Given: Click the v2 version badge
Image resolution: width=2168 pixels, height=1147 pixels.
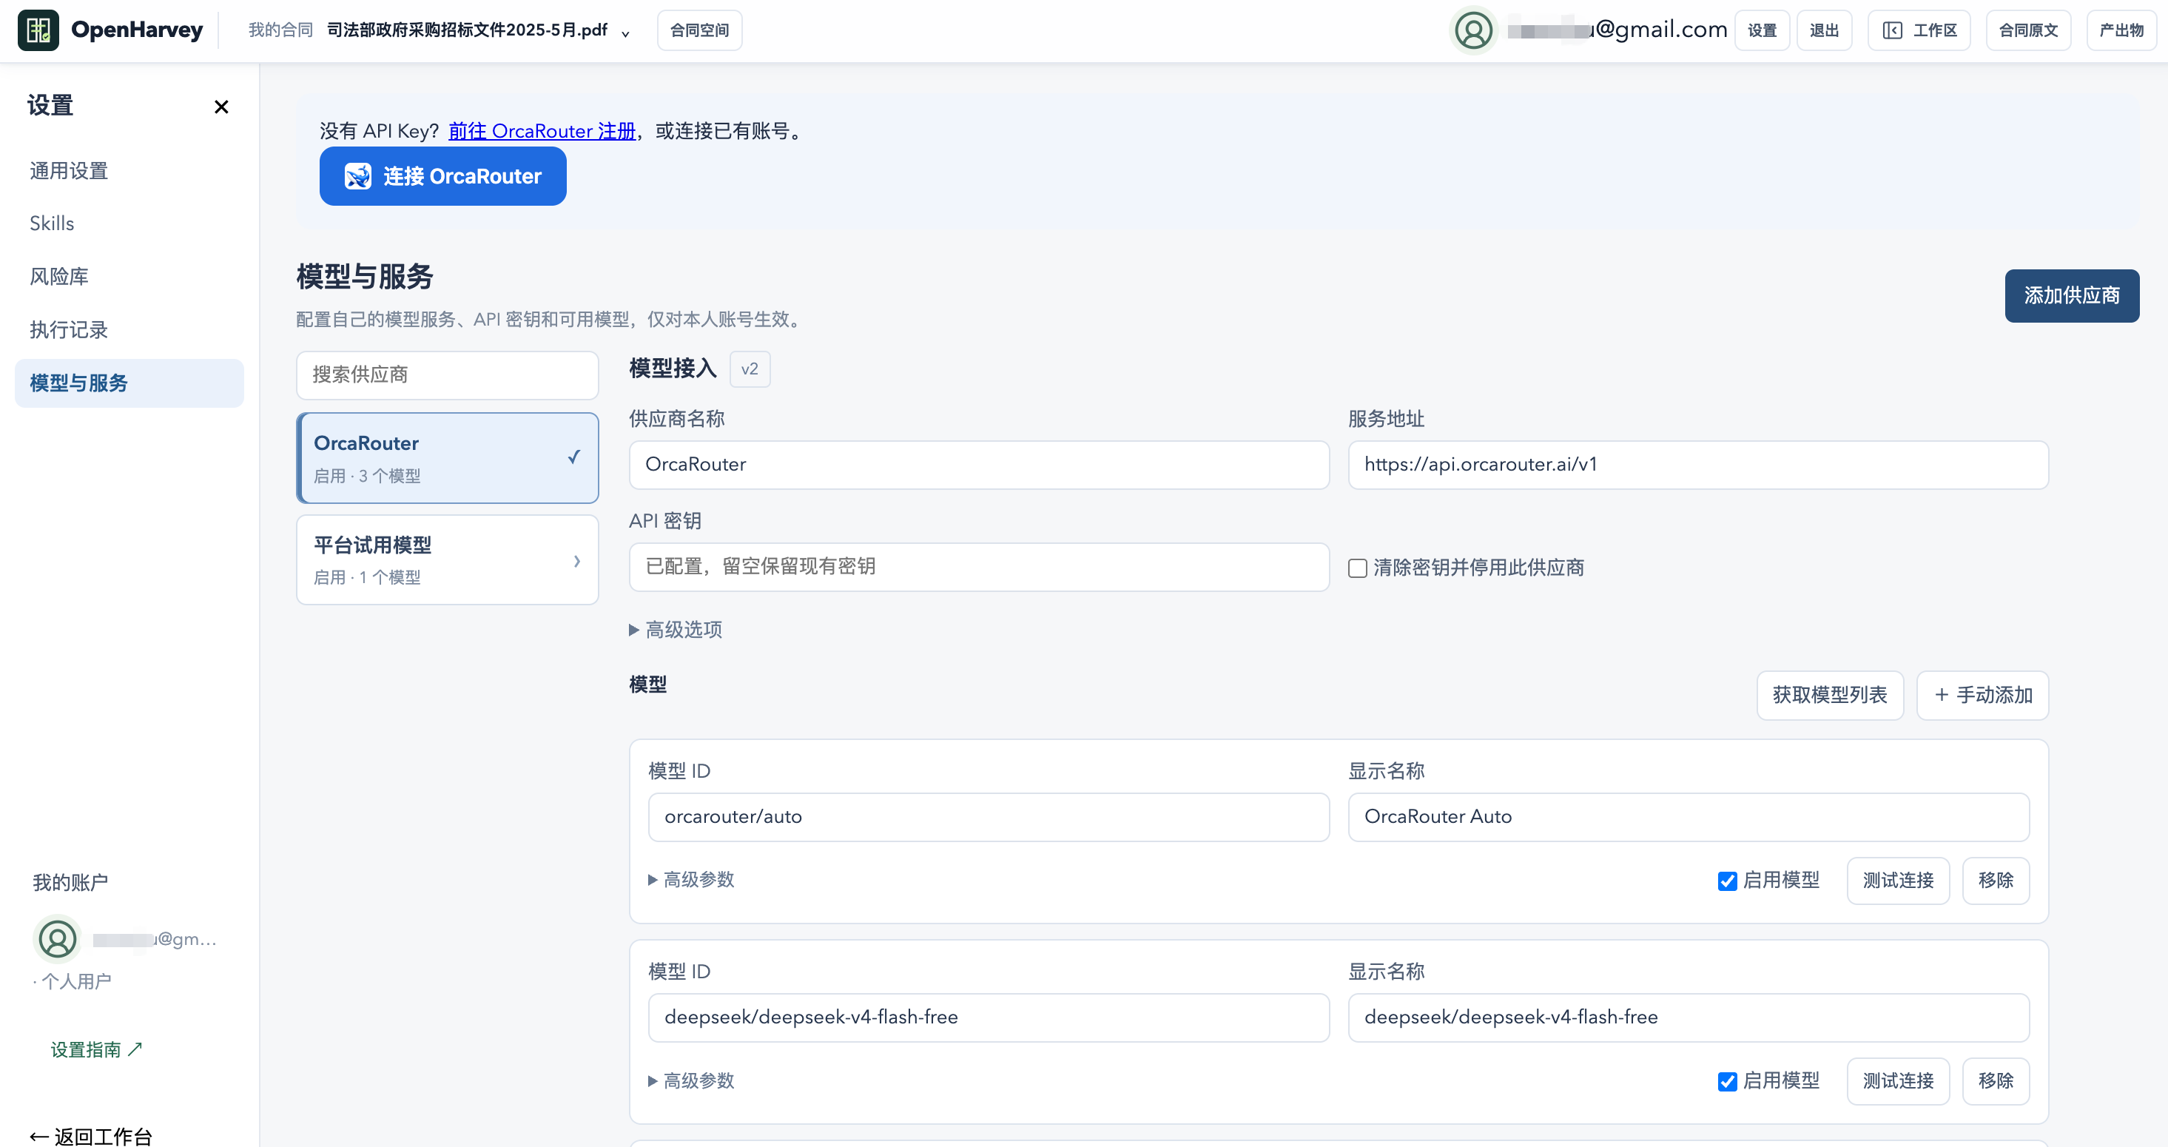Looking at the screenshot, I should tap(749, 369).
